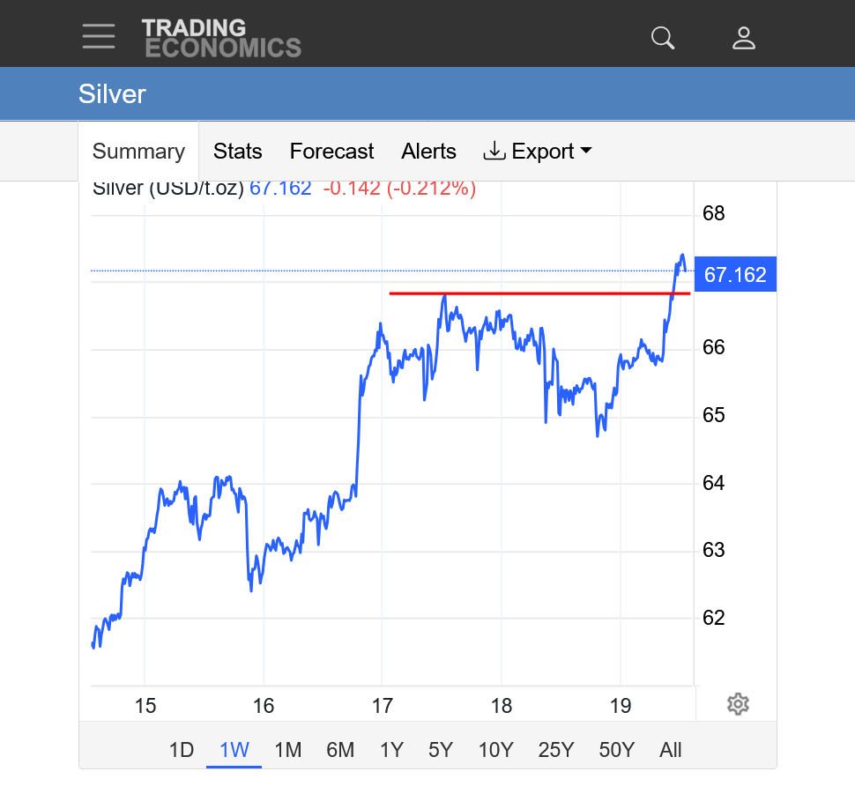Pick the 5Y time range
This screenshot has height=794, width=855.
click(440, 750)
